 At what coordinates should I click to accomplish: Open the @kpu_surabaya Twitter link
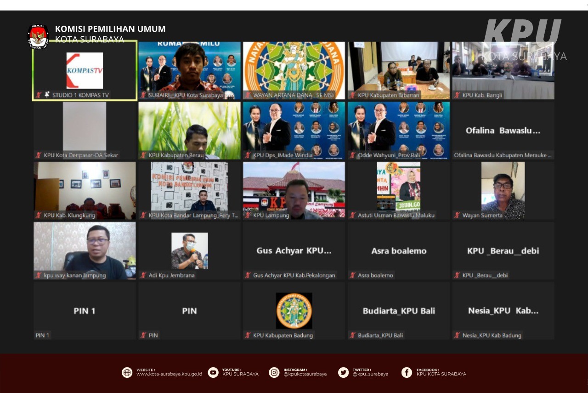(x=370, y=374)
